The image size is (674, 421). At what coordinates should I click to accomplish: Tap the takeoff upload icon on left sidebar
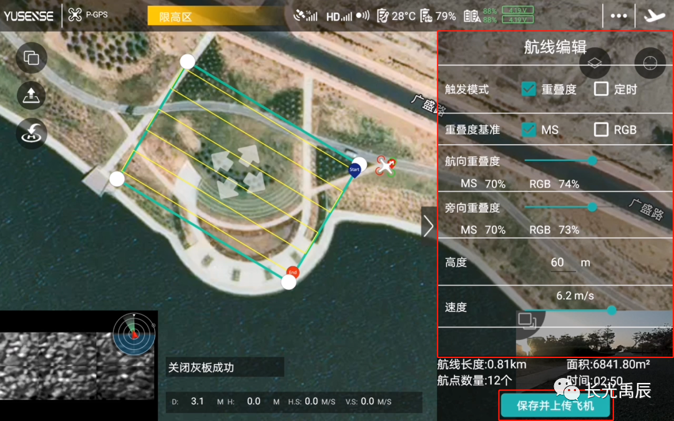pyautogui.click(x=31, y=95)
